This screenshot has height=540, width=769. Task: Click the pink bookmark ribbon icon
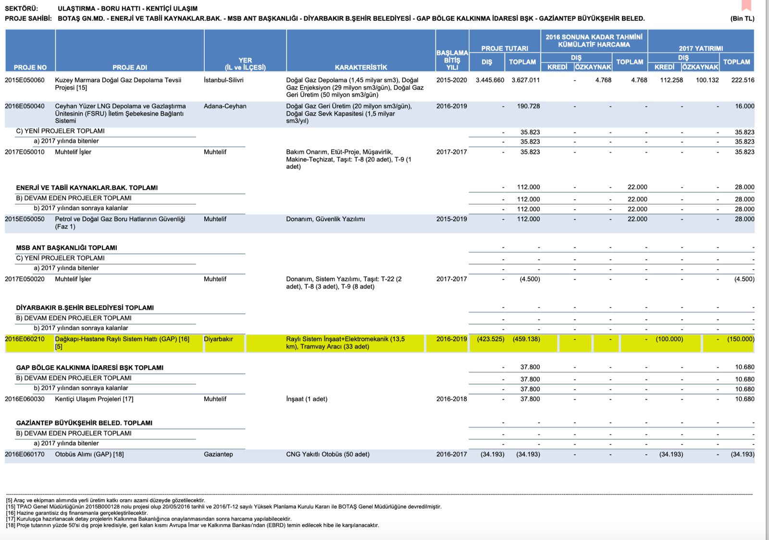tap(746, 5)
